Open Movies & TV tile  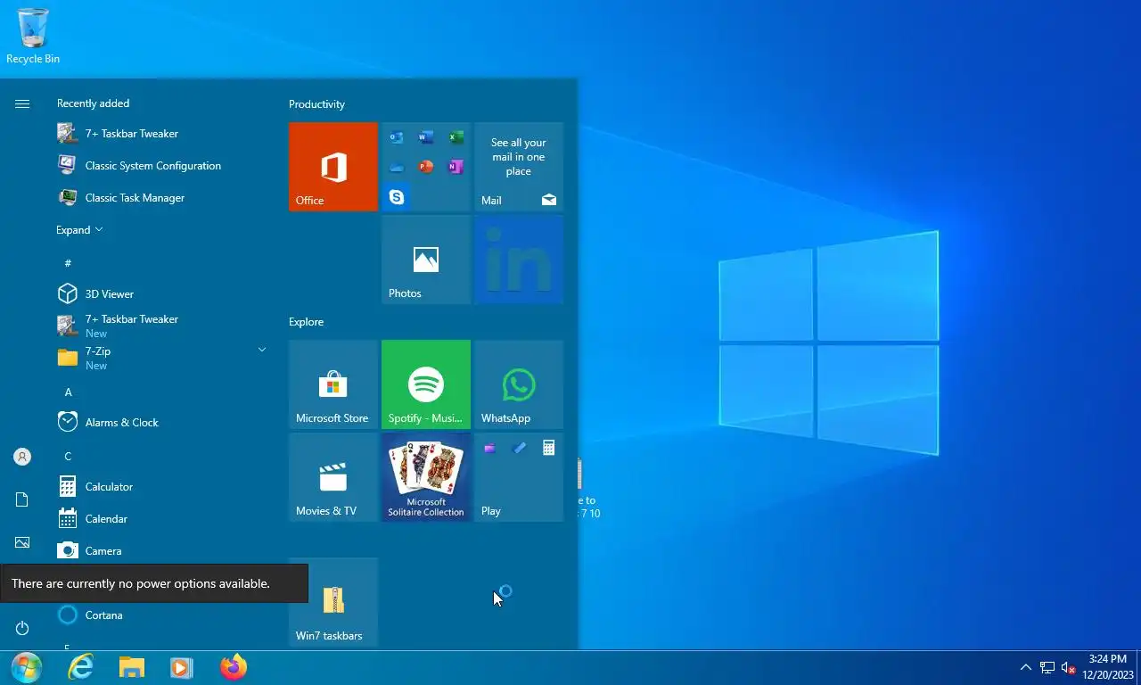(333, 477)
